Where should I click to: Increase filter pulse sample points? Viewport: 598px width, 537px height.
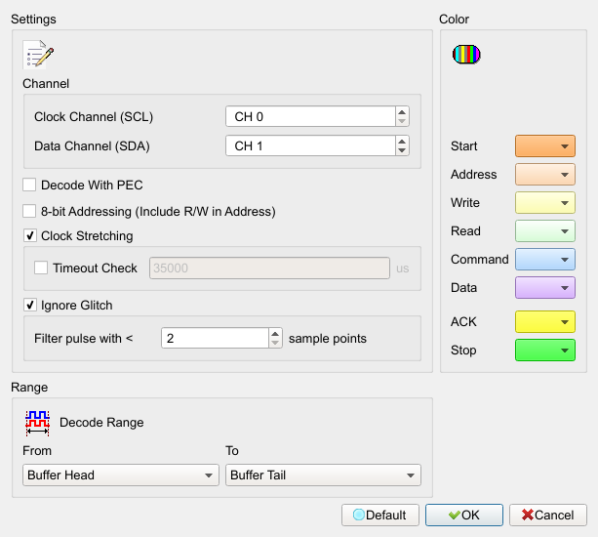(275, 334)
